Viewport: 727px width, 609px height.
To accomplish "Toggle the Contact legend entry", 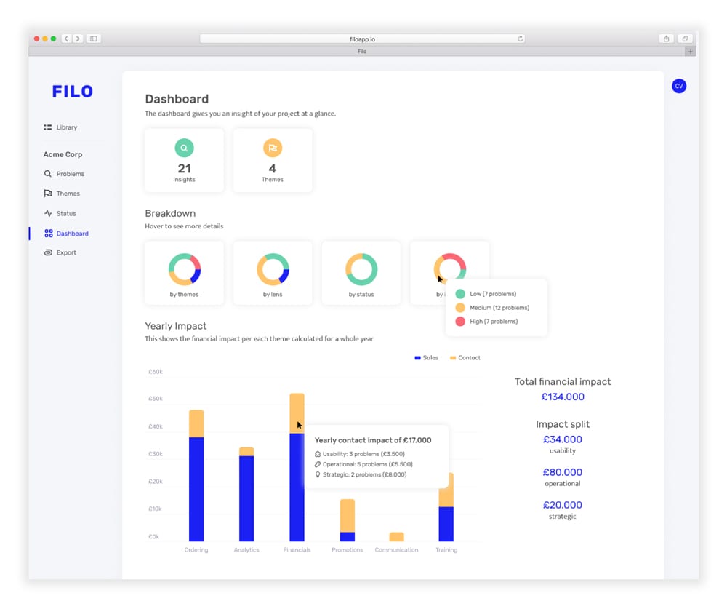I will pyautogui.click(x=465, y=358).
